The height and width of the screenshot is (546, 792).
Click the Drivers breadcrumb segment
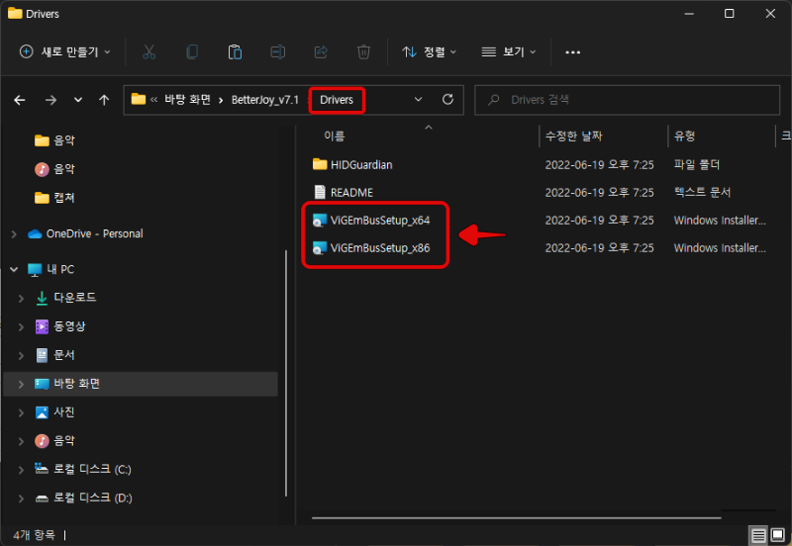337,100
